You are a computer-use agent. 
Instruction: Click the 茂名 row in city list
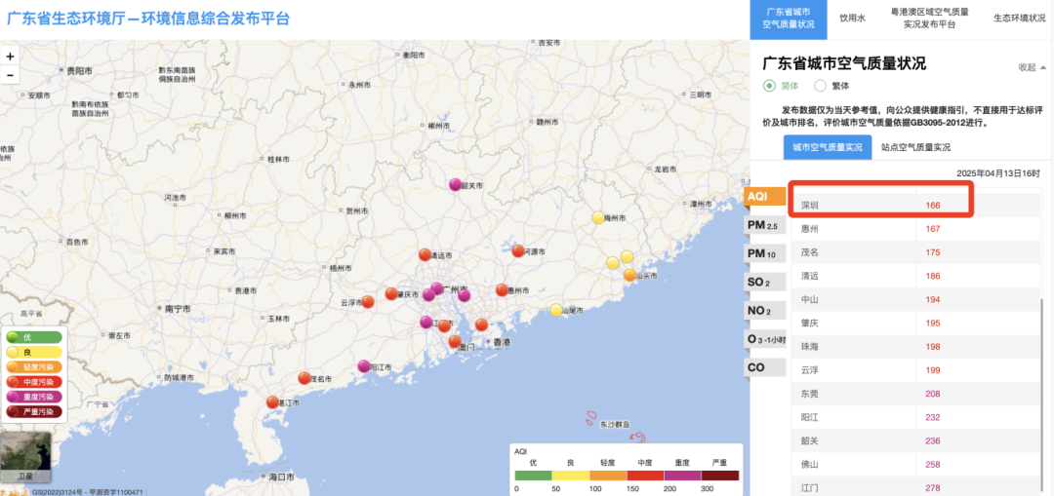916,252
